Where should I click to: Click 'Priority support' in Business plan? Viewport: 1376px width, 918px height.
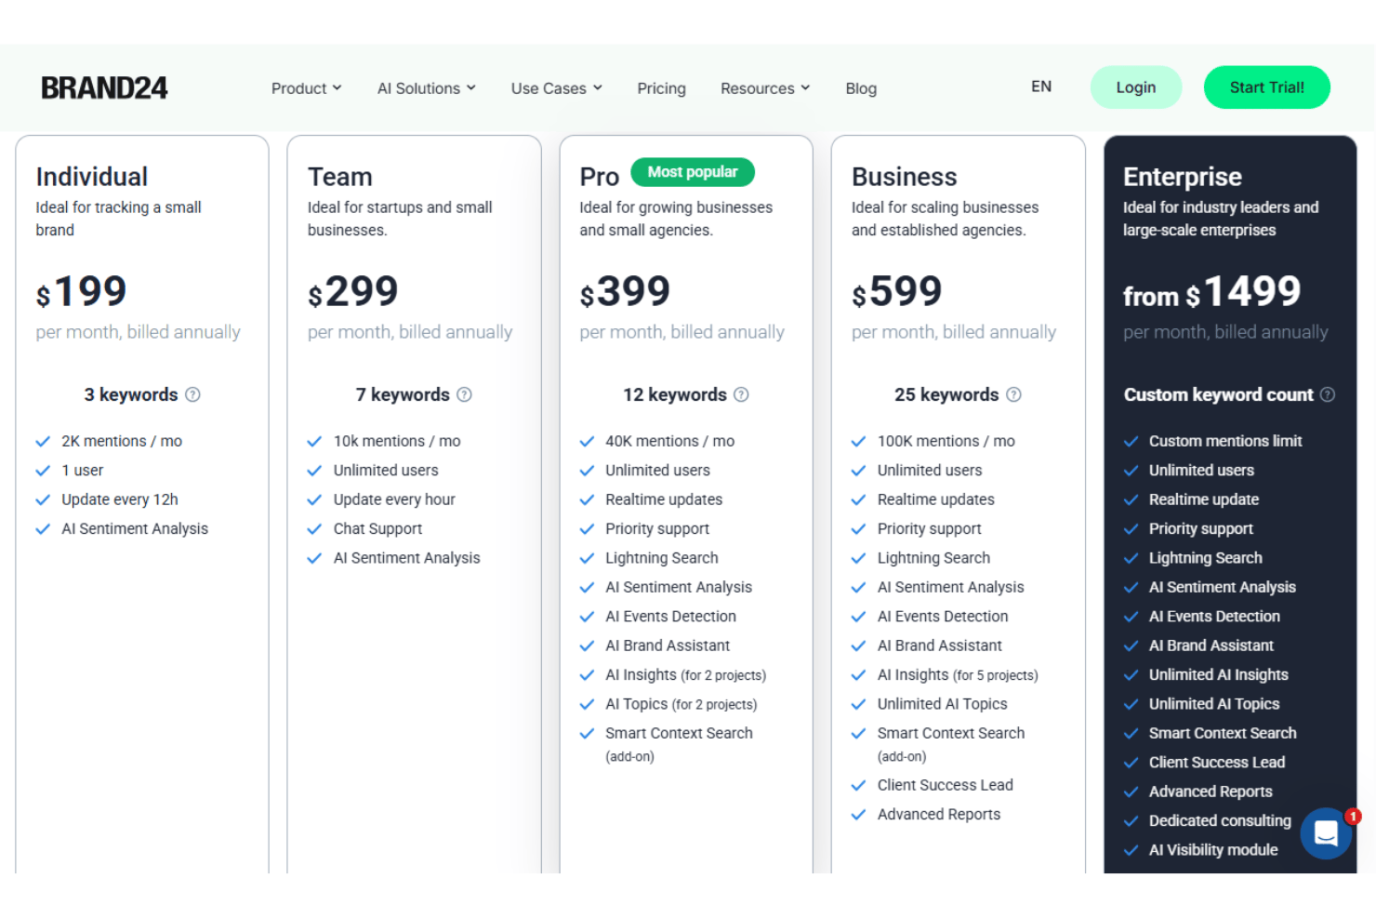[930, 529]
